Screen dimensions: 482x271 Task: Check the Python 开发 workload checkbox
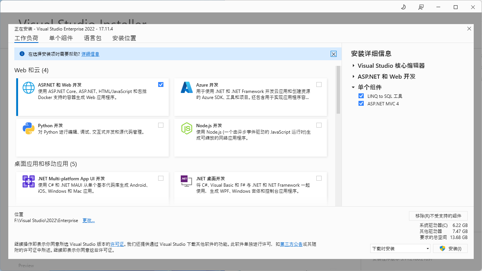[161, 125]
